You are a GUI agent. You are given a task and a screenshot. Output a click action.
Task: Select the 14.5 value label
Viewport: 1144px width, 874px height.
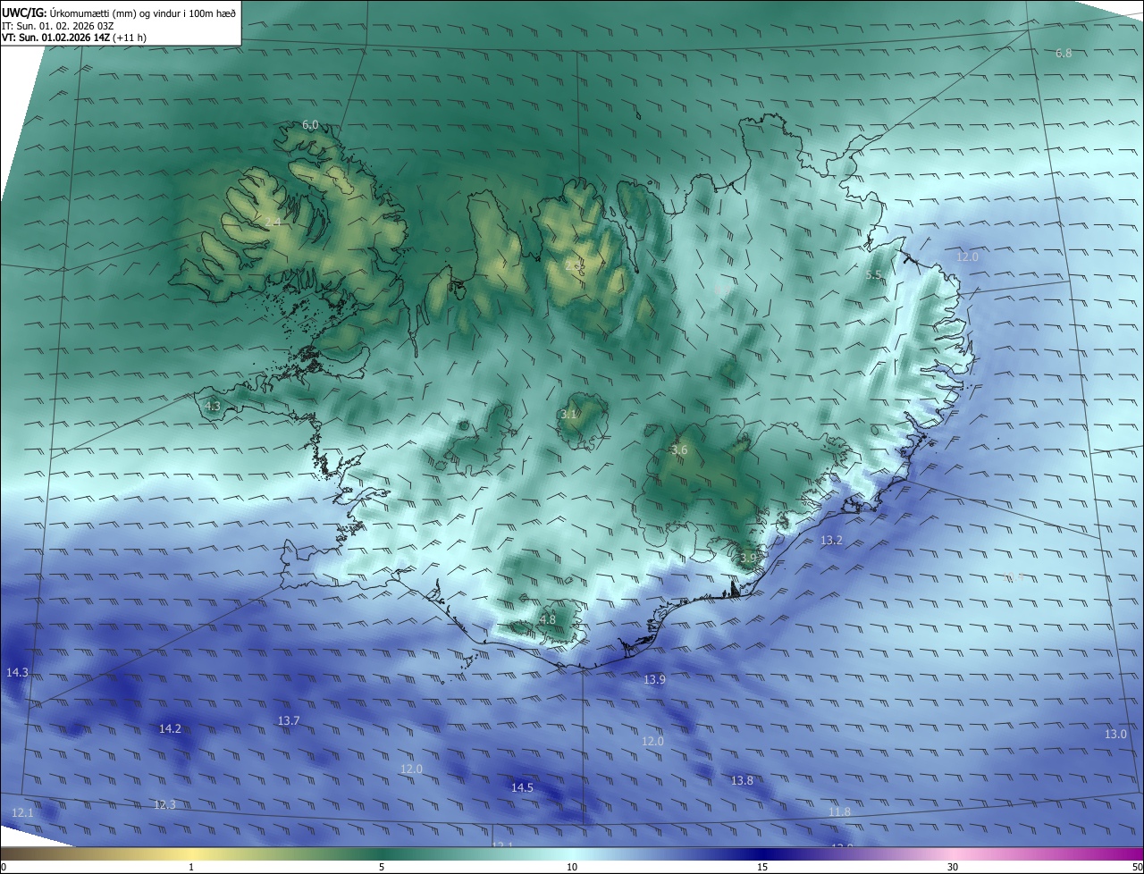(x=522, y=787)
